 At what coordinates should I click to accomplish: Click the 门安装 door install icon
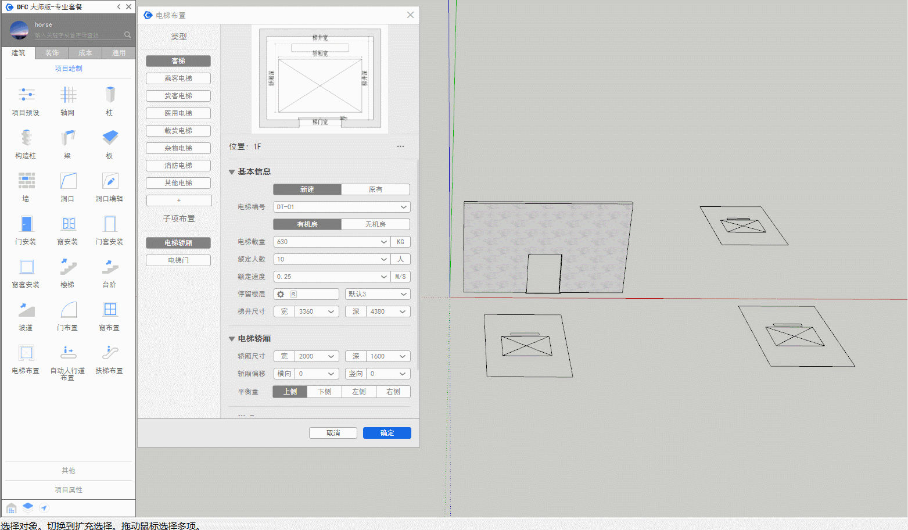26,224
